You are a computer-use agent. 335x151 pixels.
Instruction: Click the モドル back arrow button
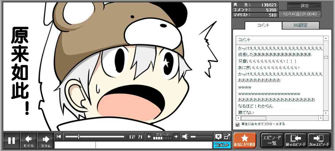[x=29, y=140]
